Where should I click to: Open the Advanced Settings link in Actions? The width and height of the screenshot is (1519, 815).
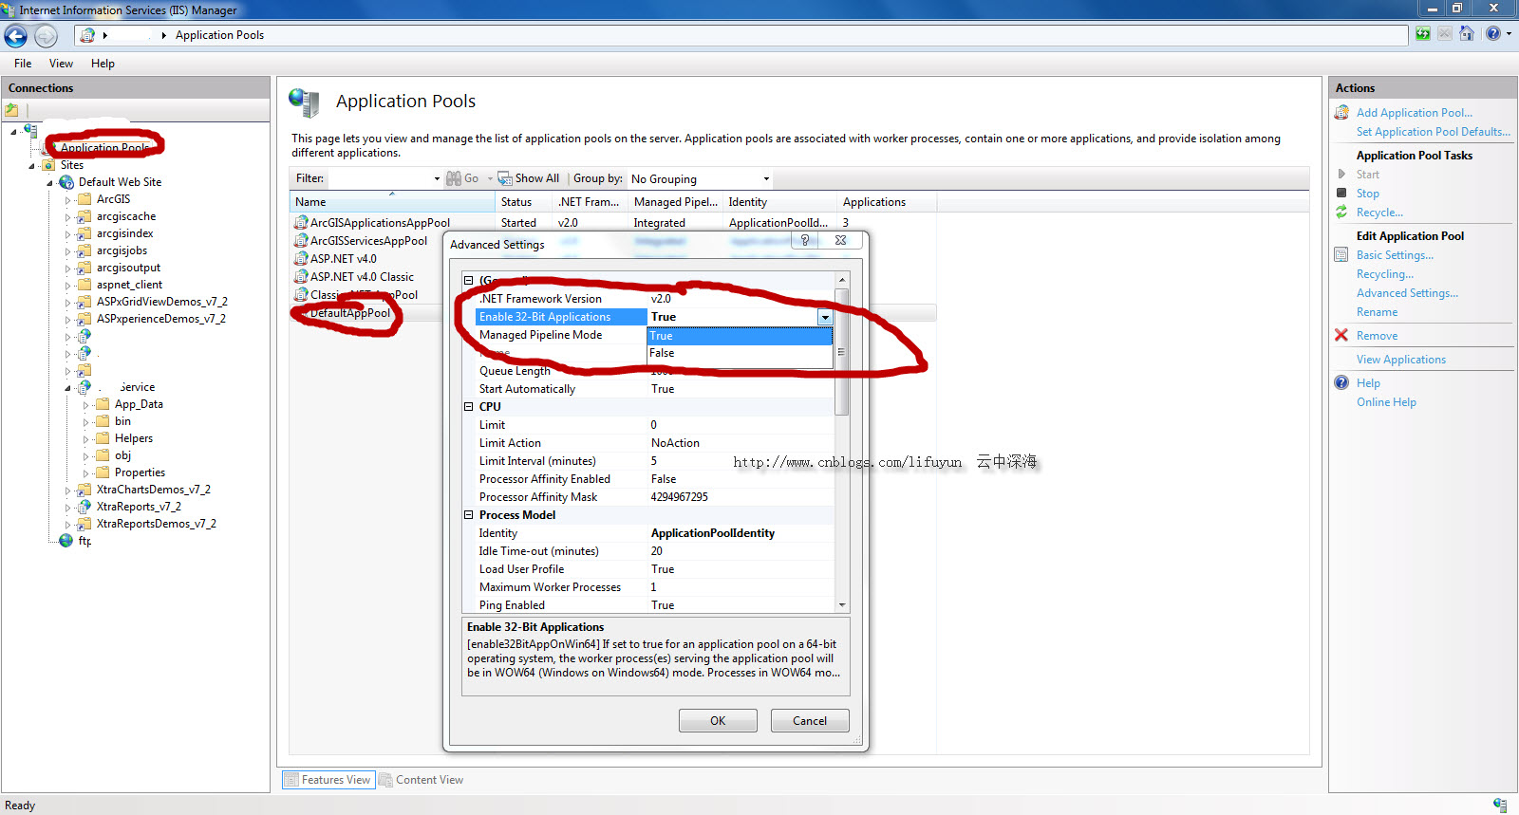click(1407, 293)
